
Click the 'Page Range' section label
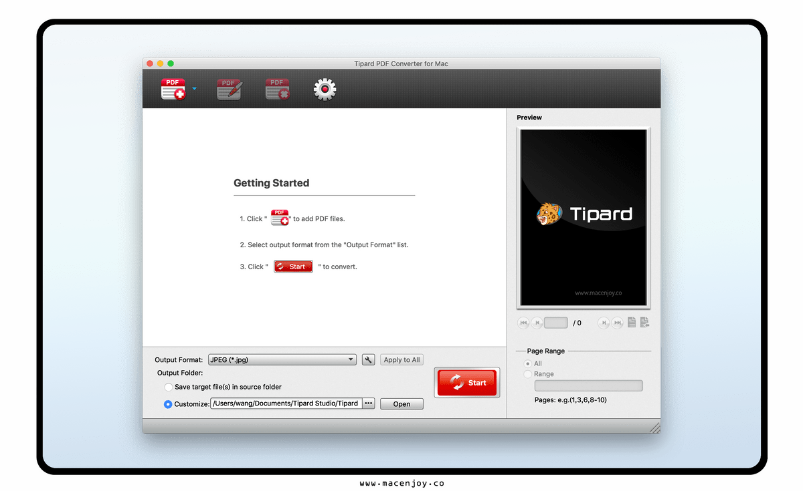(546, 351)
